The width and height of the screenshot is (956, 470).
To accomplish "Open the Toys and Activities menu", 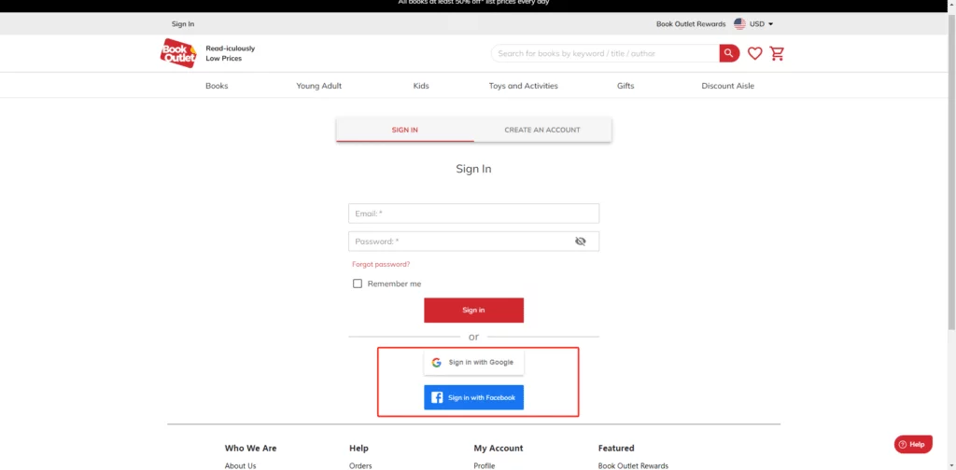I will (523, 86).
